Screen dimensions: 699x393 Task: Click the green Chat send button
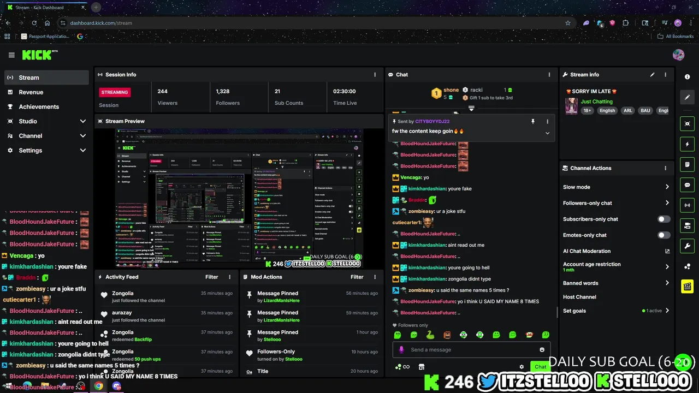540,367
